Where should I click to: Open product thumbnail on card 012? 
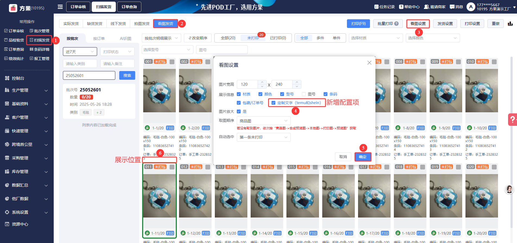pos(195,196)
